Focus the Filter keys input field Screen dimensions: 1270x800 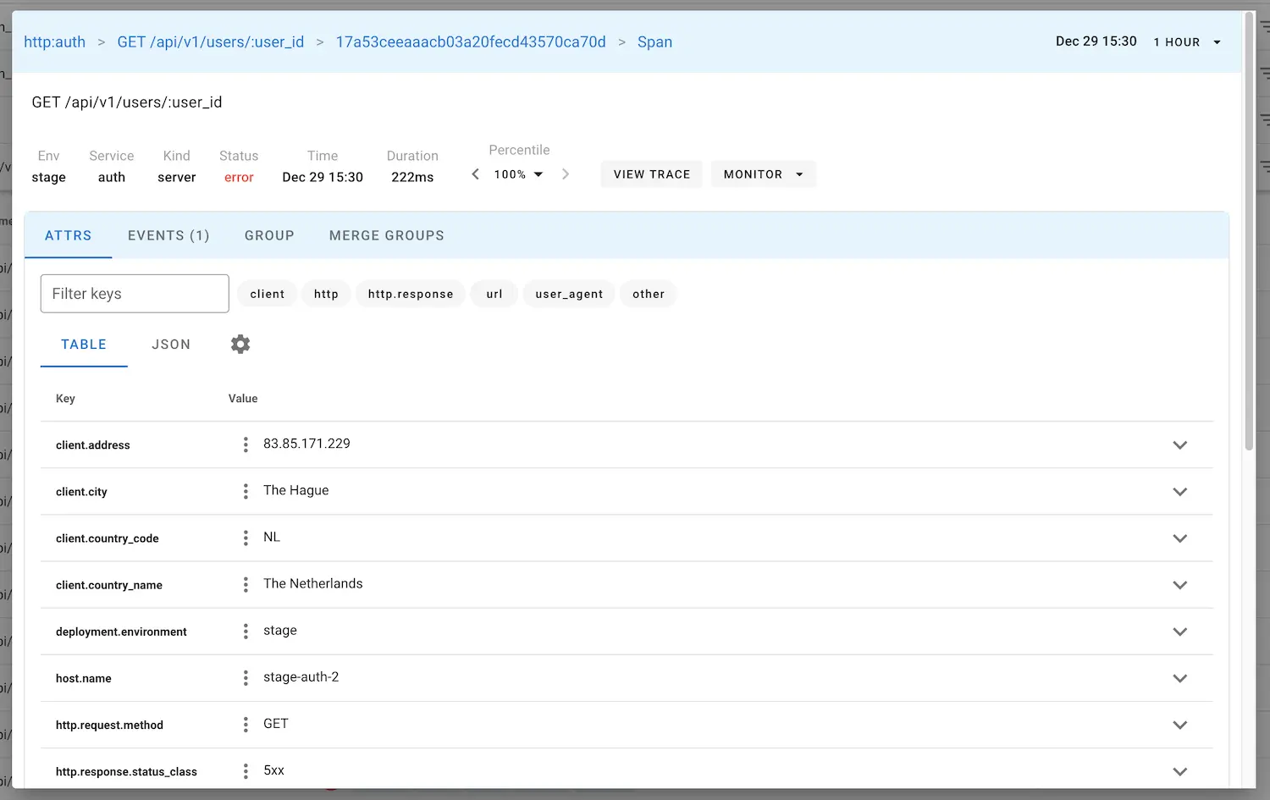(135, 294)
